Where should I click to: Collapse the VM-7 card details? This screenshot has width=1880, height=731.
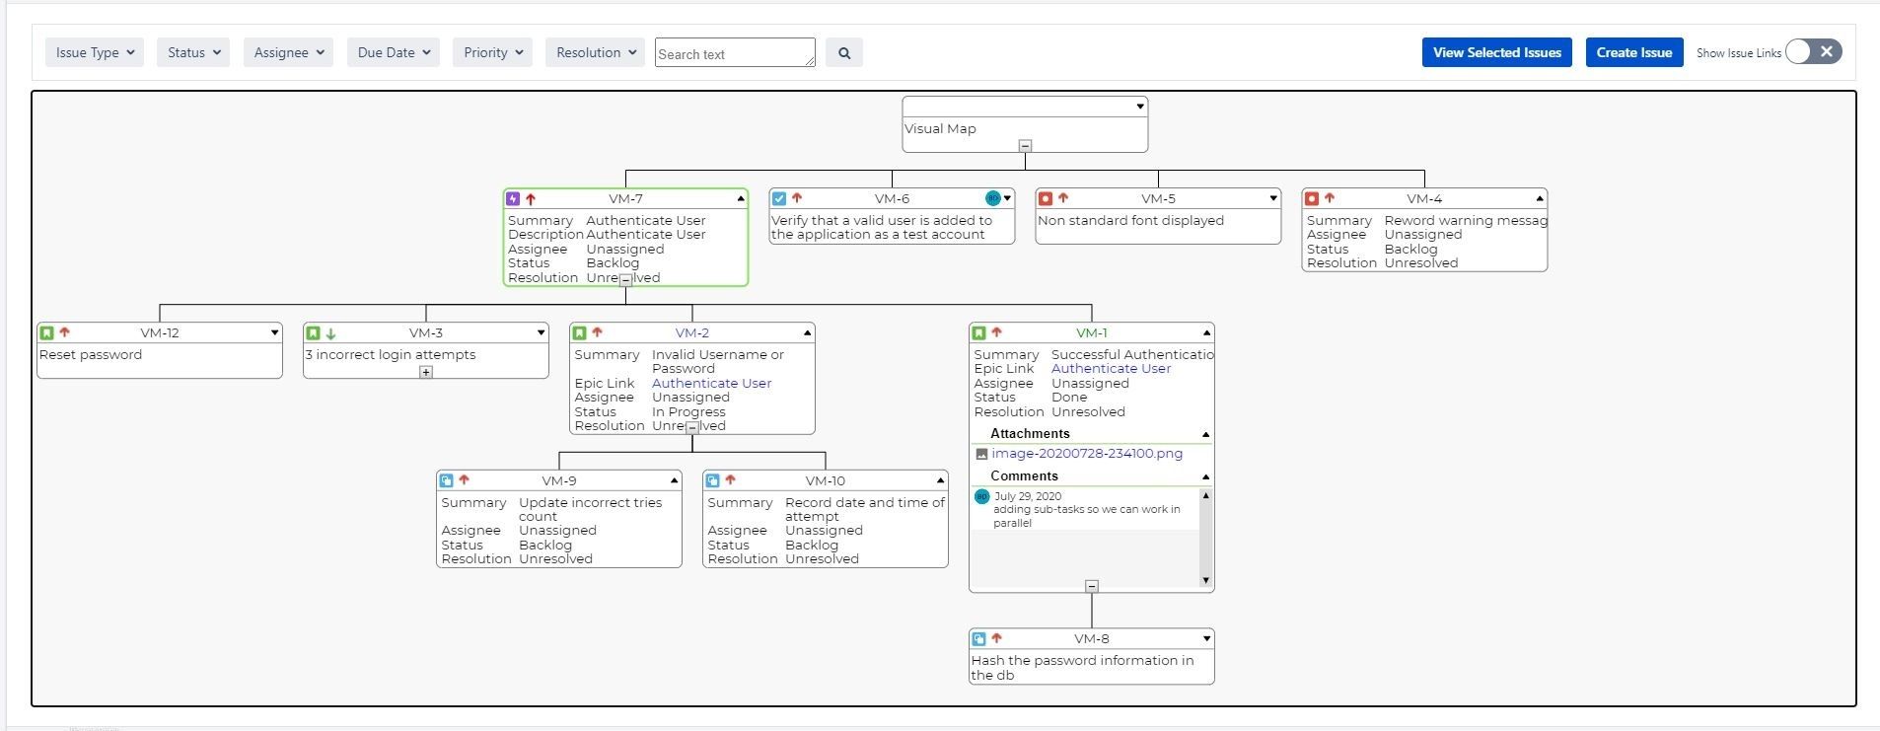coord(741,199)
